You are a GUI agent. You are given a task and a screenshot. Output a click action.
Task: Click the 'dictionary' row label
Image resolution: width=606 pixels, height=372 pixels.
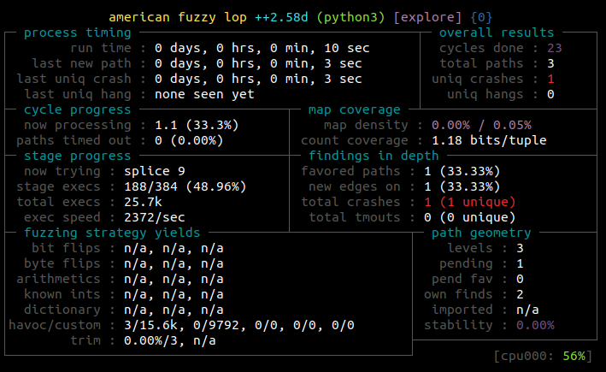[62, 310]
